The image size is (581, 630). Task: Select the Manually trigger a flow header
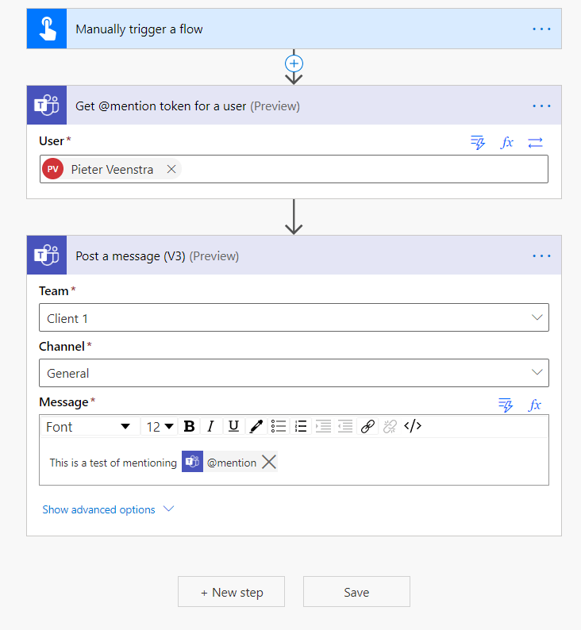[294, 29]
